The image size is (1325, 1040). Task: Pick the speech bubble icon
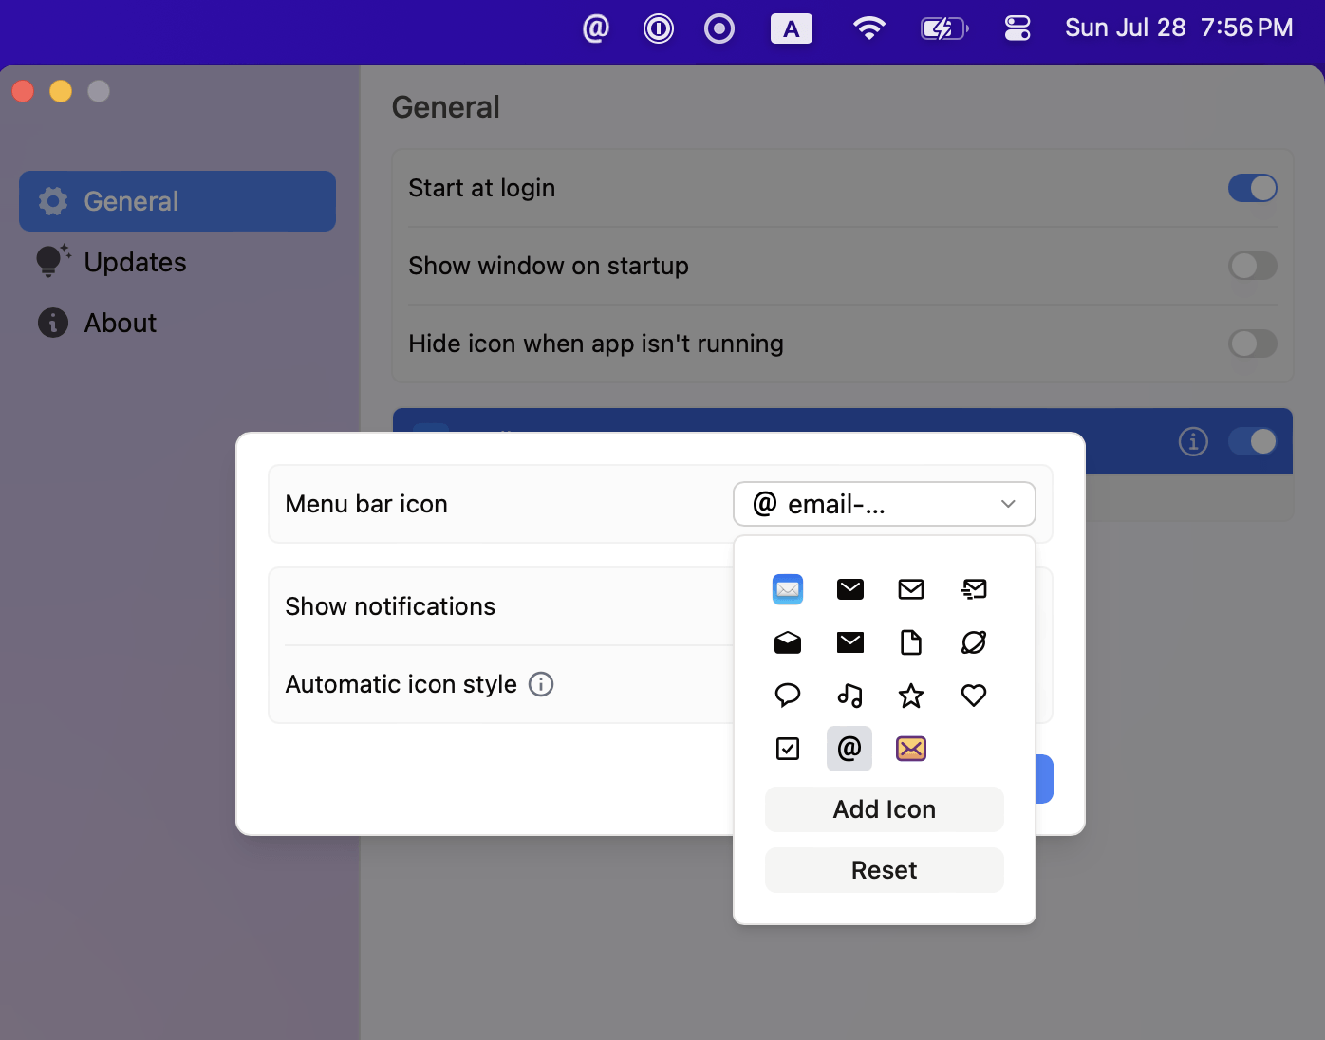(x=788, y=696)
